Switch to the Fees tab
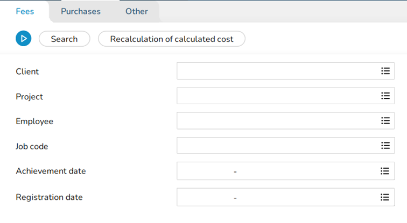Screen dimensions: 407x223 pyautogui.click(x=25, y=11)
